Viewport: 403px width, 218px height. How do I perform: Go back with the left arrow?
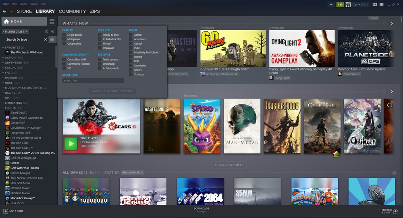(4, 11)
